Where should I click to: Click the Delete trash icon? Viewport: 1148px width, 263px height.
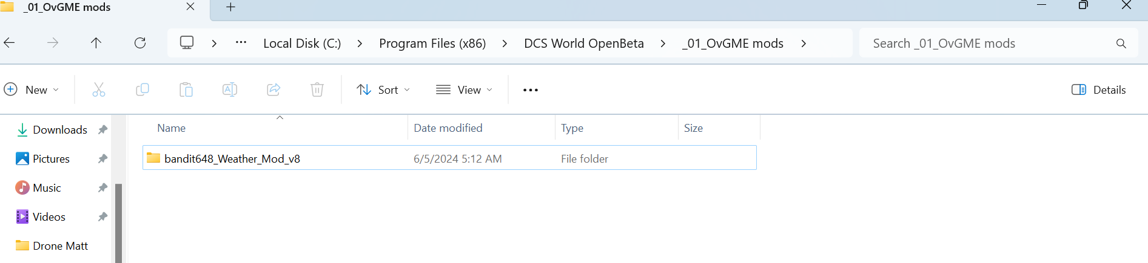pos(317,90)
